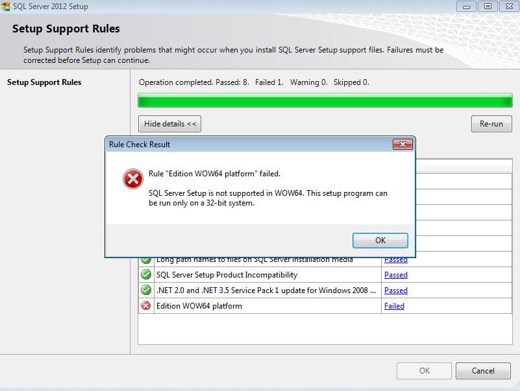Viewport: 520px width, 391px height.
Task: Open Passed link for SQL Server Setup Product Incompatibility
Action: [x=396, y=275]
